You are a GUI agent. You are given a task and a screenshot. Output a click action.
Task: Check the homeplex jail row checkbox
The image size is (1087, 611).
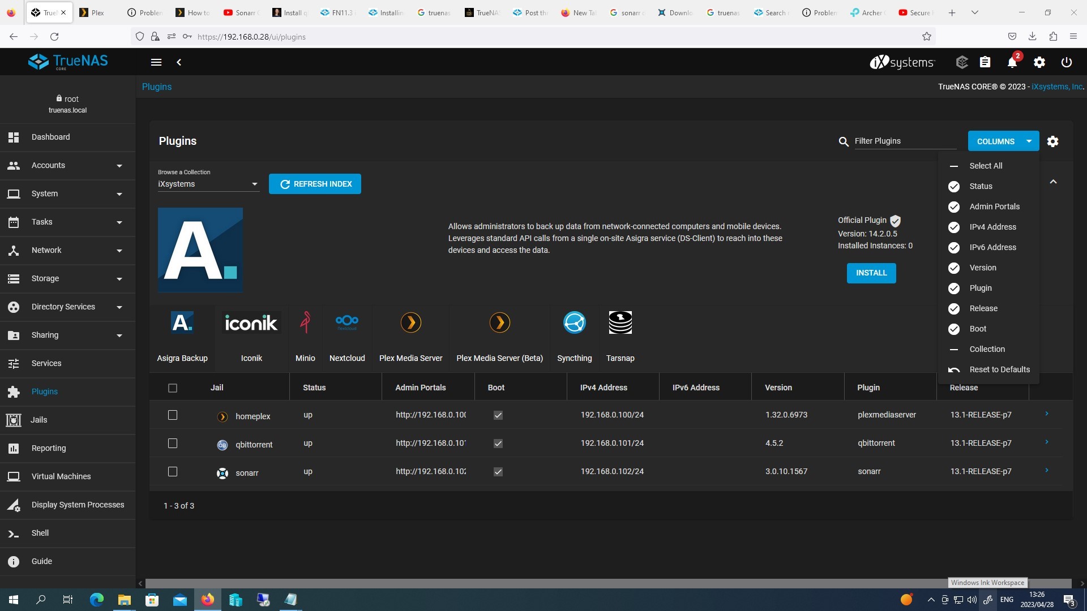173,415
